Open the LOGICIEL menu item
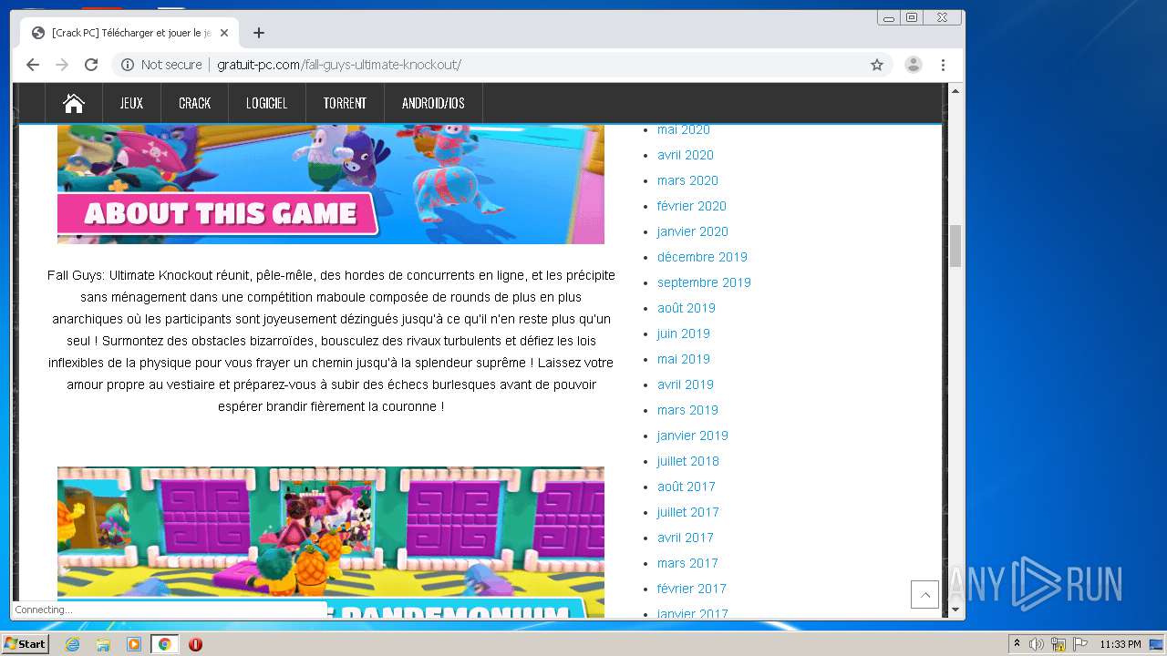Viewport: 1167px width, 656px height. (267, 103)
